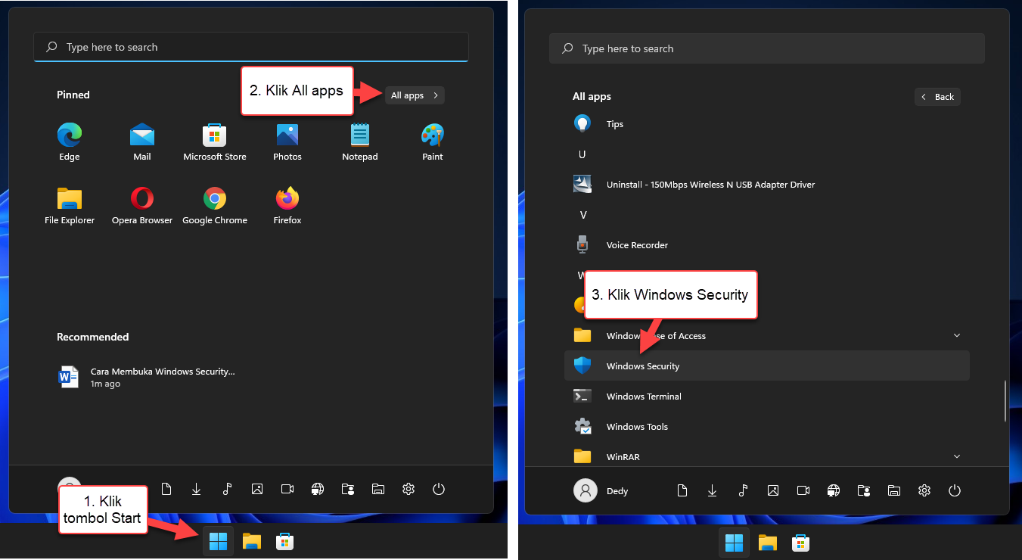The image size is (1022, 560).
Task: Open Network globe icon in Pinned view footer
Action: tap(318, 489)
